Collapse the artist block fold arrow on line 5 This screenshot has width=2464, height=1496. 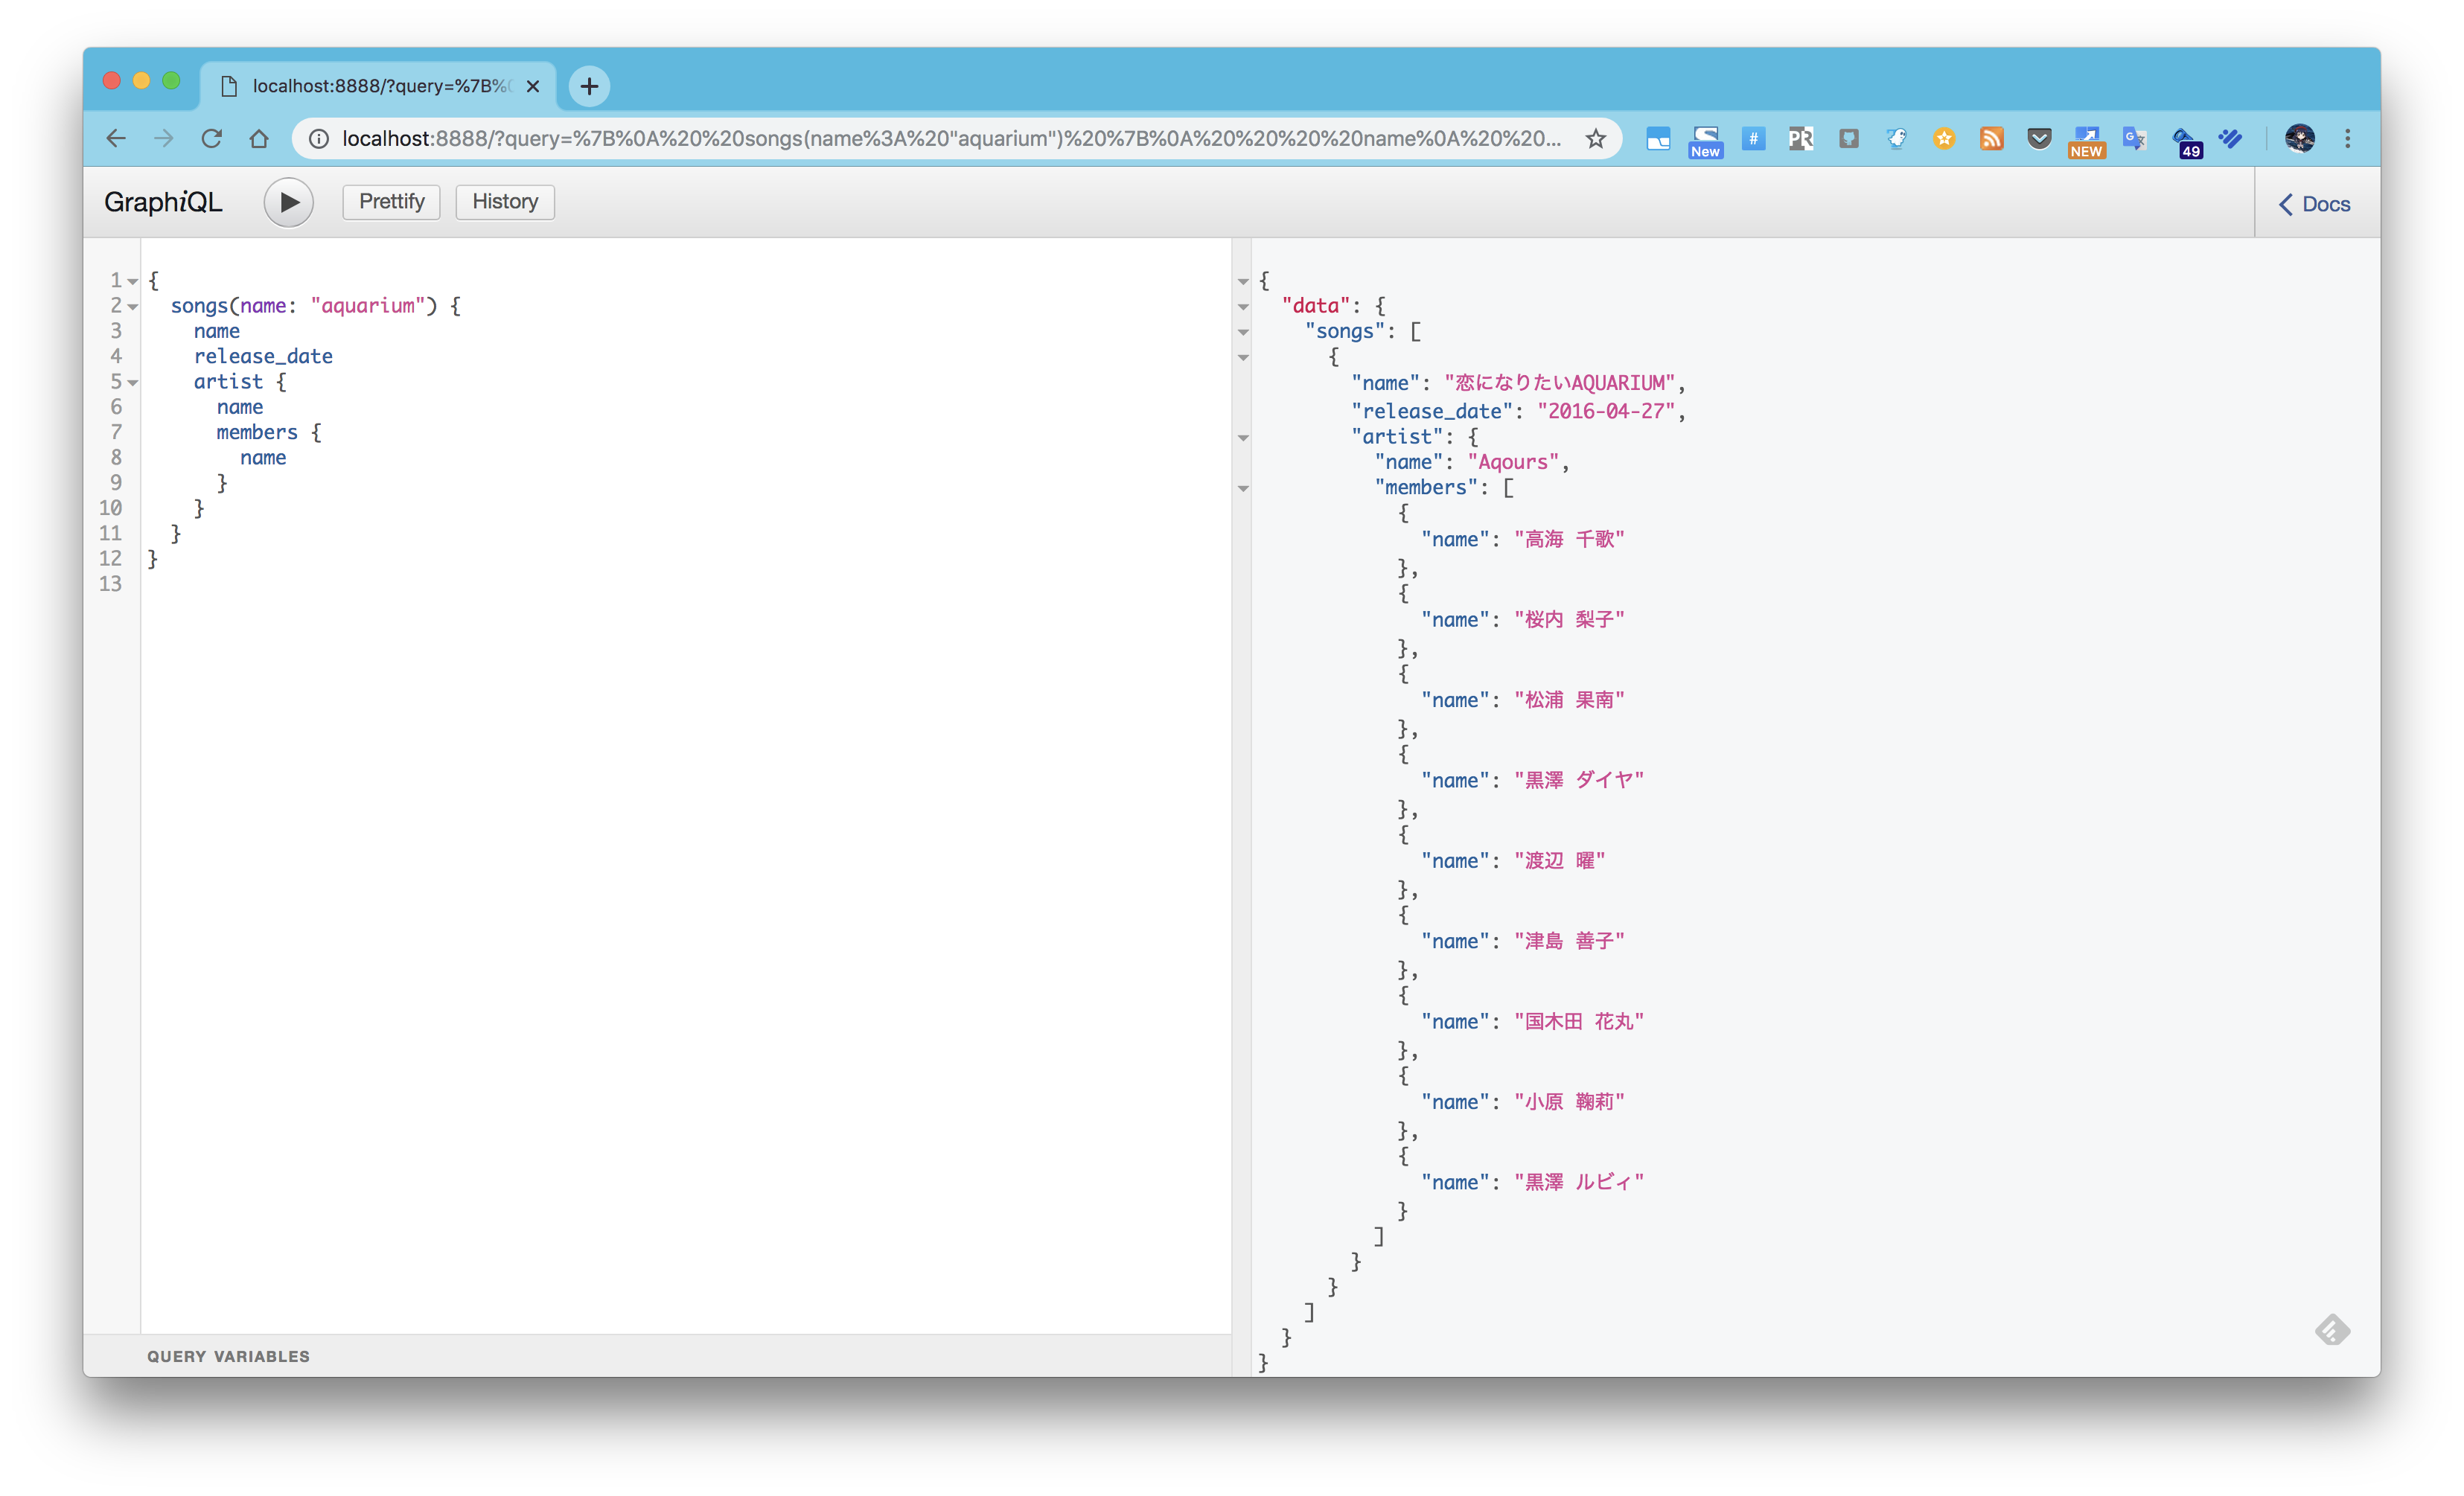pyautogui.click(x=131, y=382)
